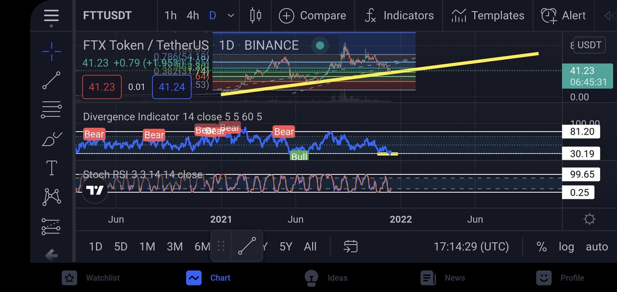Switch to the 4h timeframe
The height and width of the screenshot is (292, 617).
193,15
